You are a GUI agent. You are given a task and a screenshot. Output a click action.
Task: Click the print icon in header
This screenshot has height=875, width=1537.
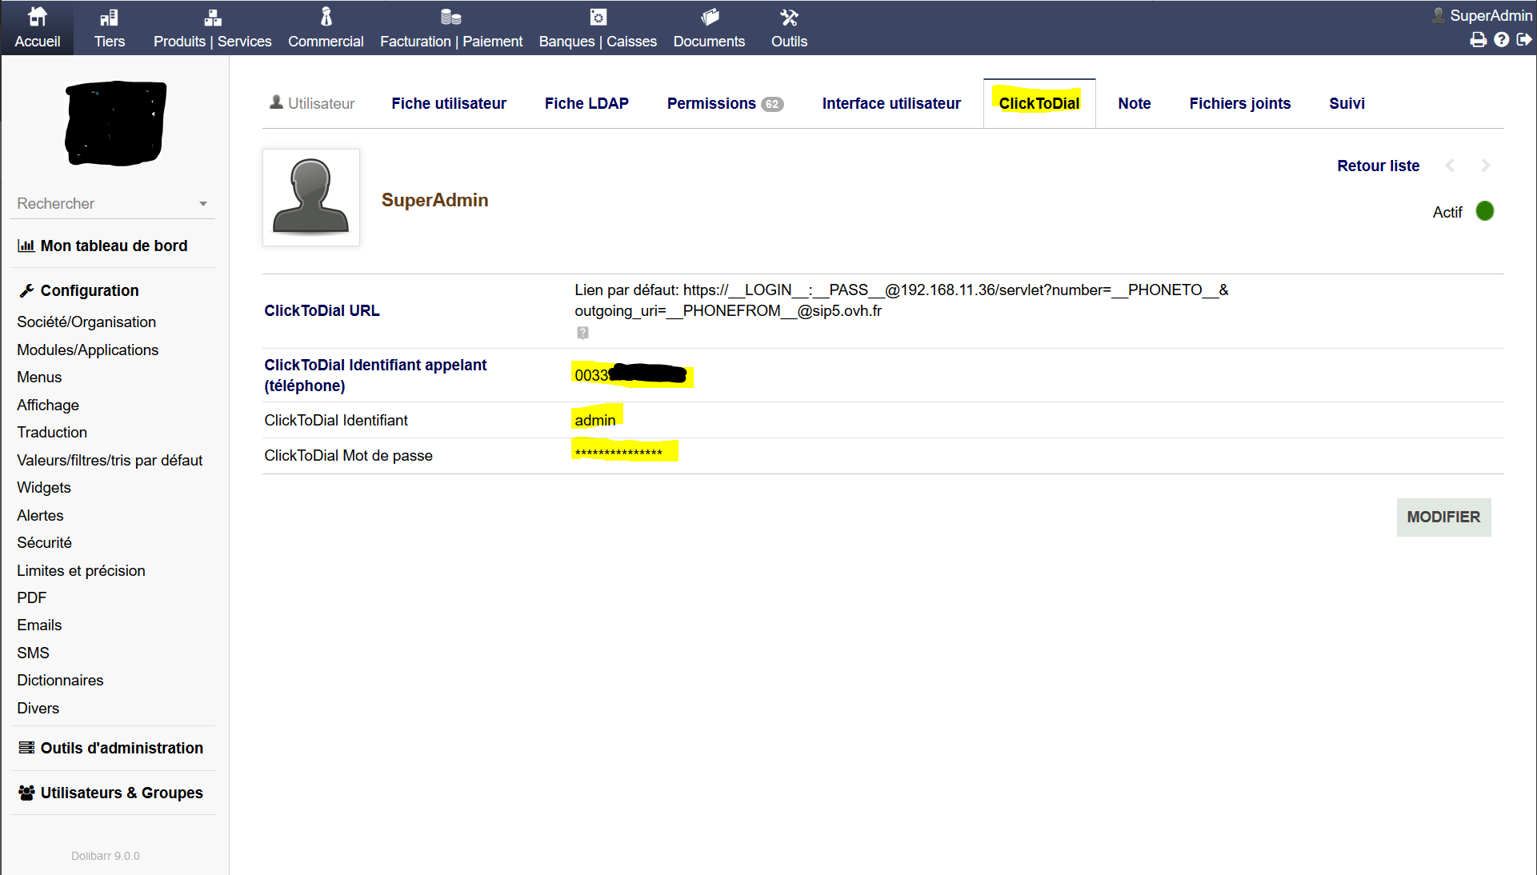(x=1478, y=40)
